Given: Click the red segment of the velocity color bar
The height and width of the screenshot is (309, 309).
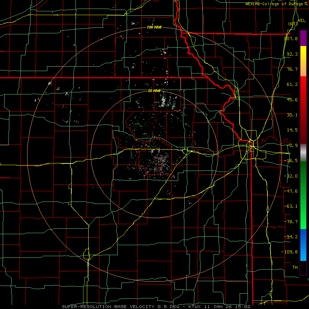Looking at the screenshot, I should point(303,110).
